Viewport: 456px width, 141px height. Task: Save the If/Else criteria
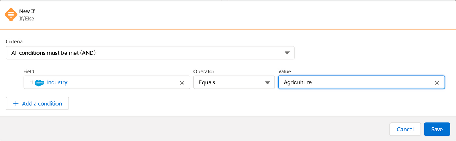click(x=437, y=129)
